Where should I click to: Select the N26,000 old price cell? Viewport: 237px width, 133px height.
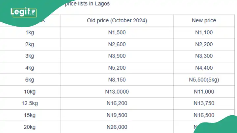tap(117, 127)
